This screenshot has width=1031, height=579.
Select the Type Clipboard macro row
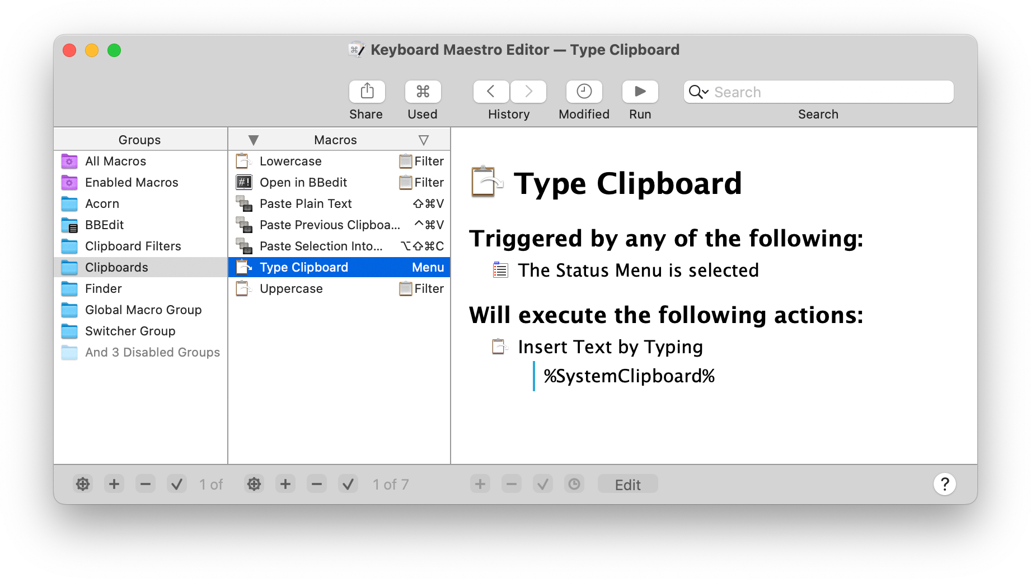339,267
